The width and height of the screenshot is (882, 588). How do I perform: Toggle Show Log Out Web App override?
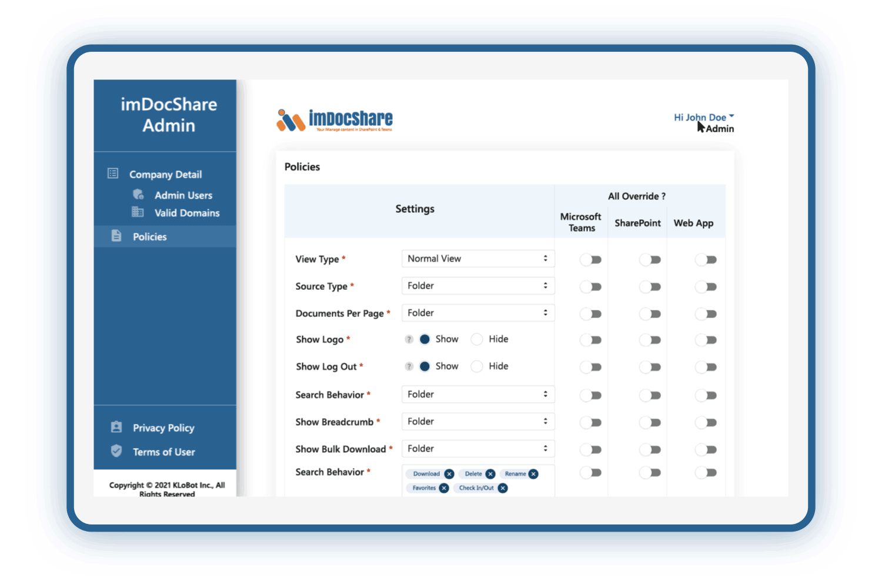(x=706, y=367)
